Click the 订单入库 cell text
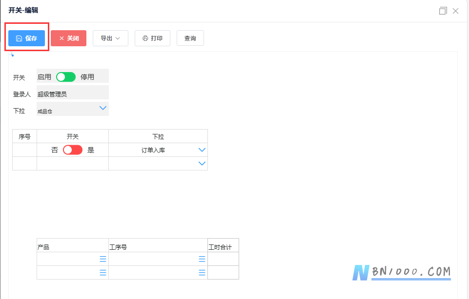This screenshot has height=299, width=469. point(153,150)
